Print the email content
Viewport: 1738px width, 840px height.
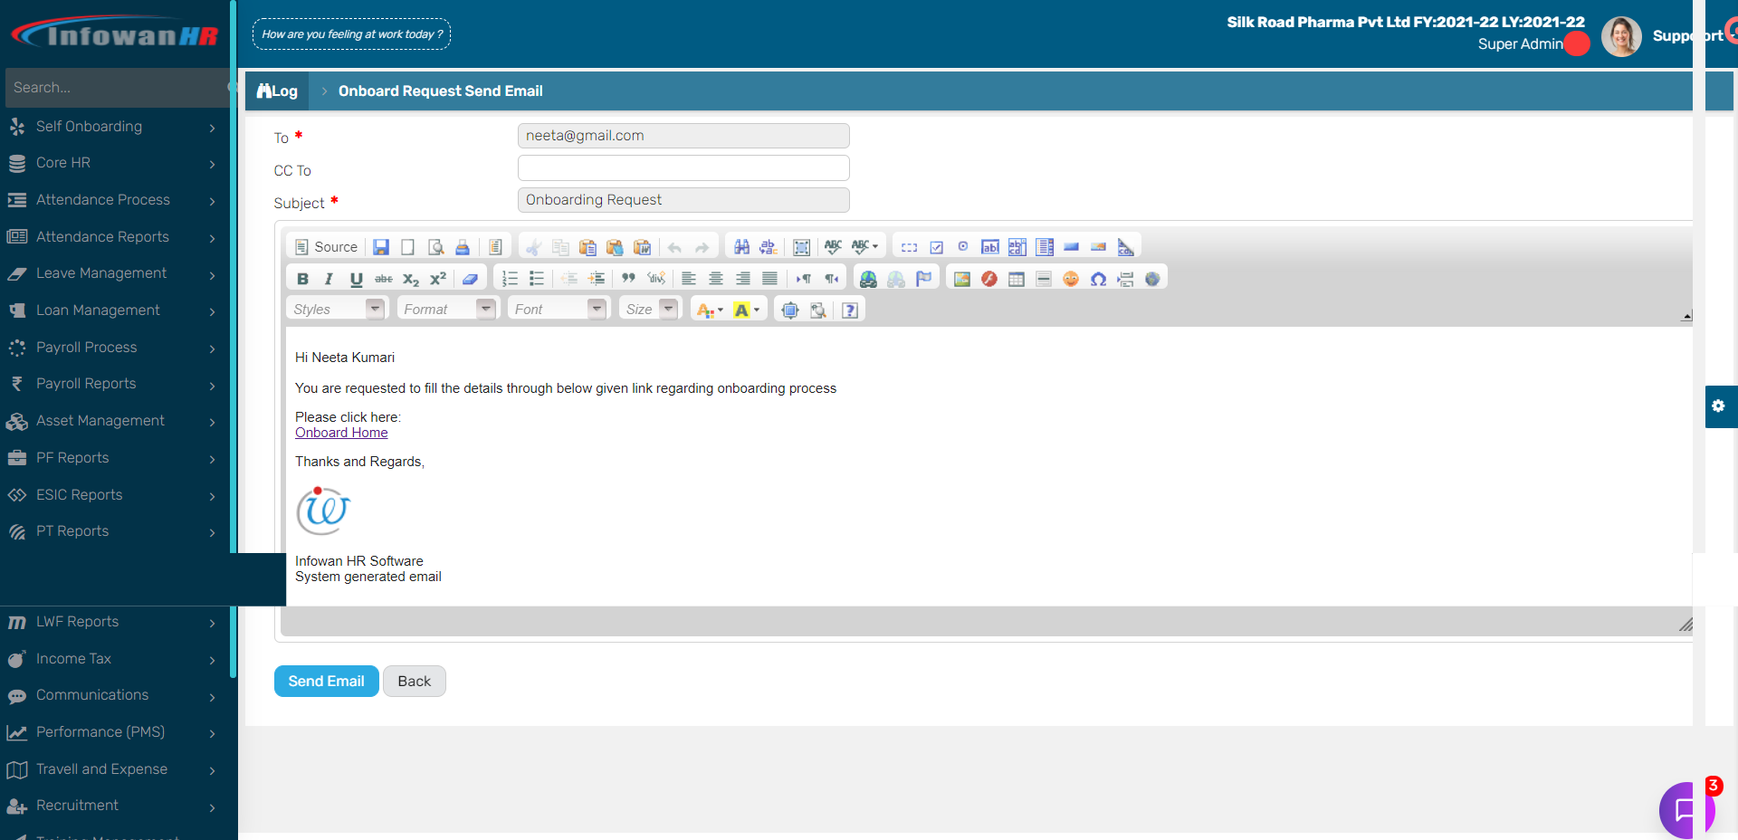(x=463, y=246)
